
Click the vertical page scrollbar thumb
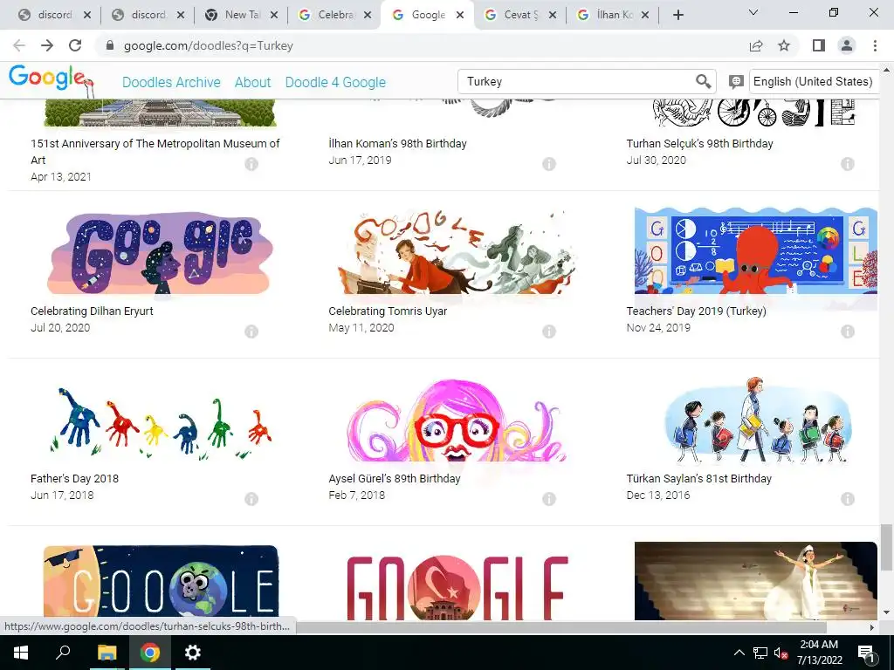click(886, 547)
